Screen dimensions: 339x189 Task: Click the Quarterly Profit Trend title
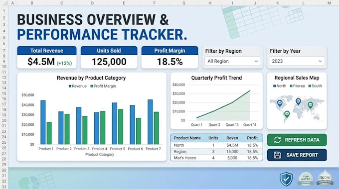(x=216, y=78)
